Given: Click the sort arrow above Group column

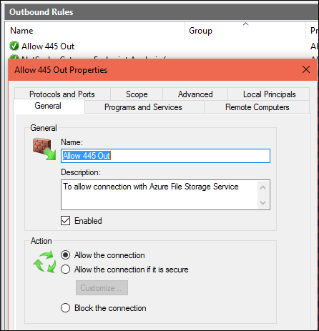Looking at the screenshot, I should [245, 24].
